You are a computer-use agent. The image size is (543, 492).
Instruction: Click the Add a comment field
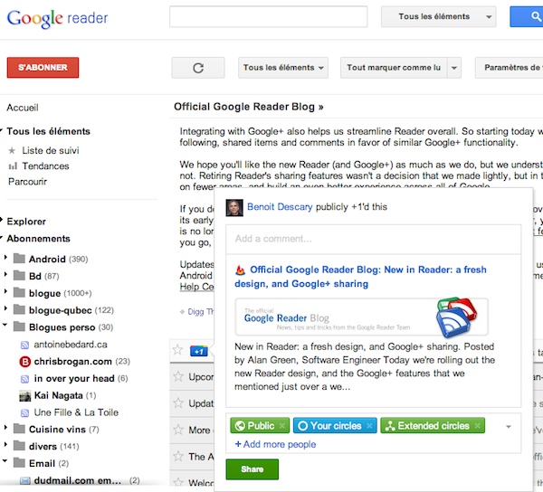(x=373, y=239)
